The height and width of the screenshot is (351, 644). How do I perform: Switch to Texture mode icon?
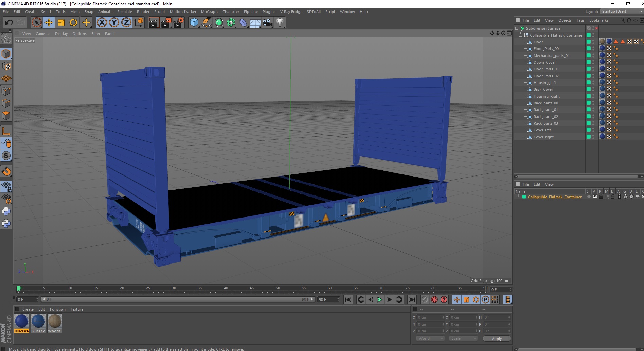6,66
